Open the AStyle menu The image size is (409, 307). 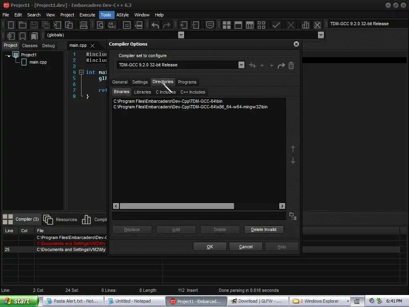pyautogui.click(x=123, y=15)
